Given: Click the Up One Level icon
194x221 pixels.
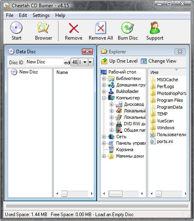Looking at the screenshot, I should point(104,61).
